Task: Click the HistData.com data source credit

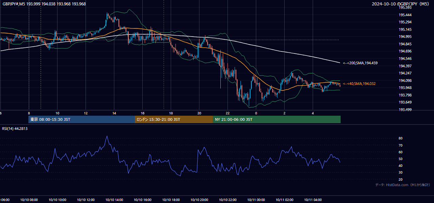Action: coord(402,185)
